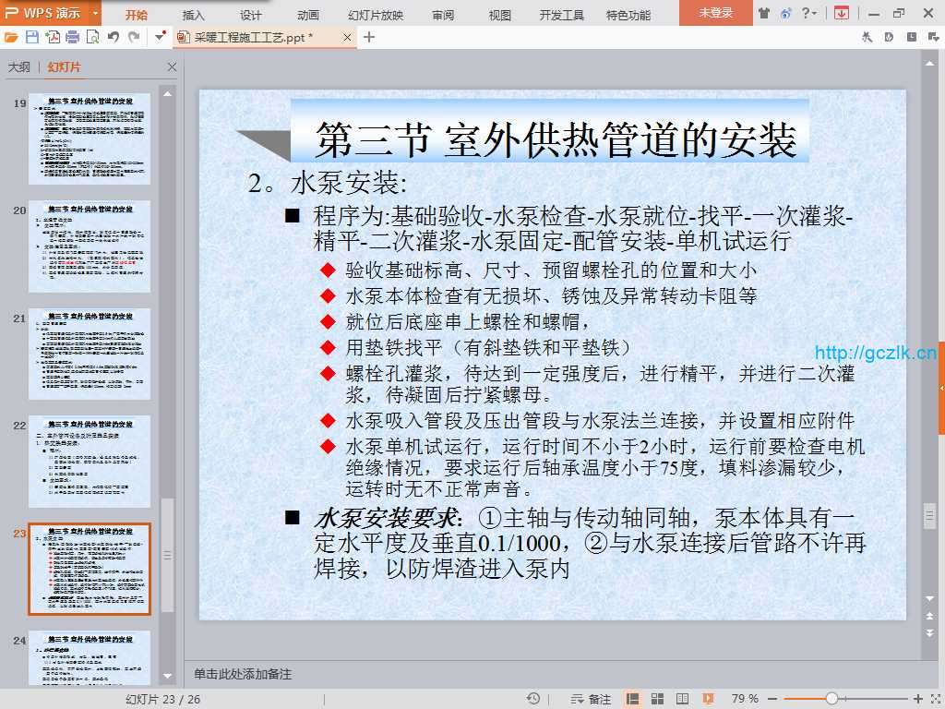Image resolution: width=945 pixels, height=709 pixels.
Task: Switch to slide sorter view
Action: [657, 699]
